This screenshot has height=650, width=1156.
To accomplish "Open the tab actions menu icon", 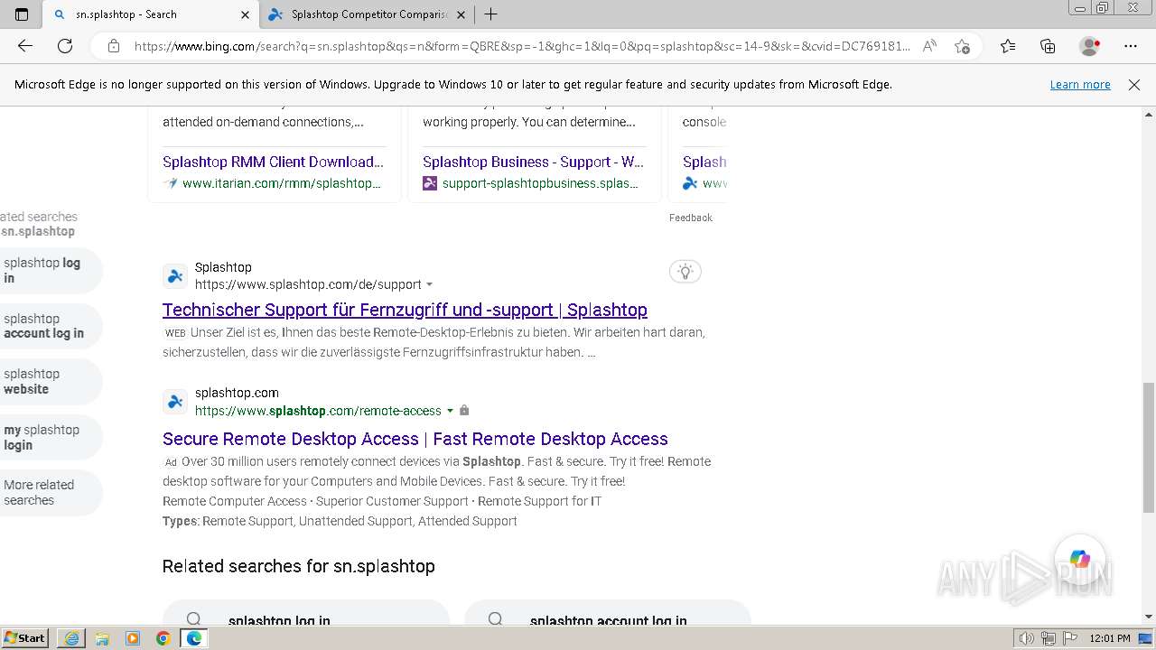I will (22, 14).
